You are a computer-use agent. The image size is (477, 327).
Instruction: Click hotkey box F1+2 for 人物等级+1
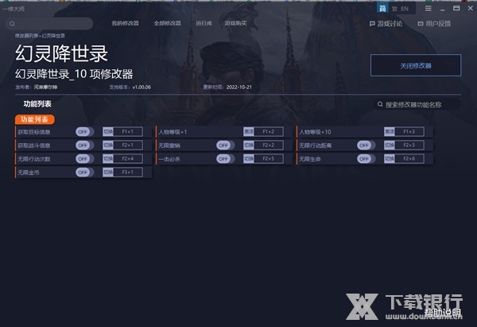(x=269, y=131)
